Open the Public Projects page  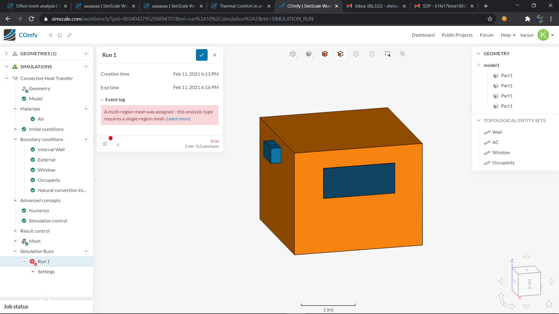[x=457, y=35]
